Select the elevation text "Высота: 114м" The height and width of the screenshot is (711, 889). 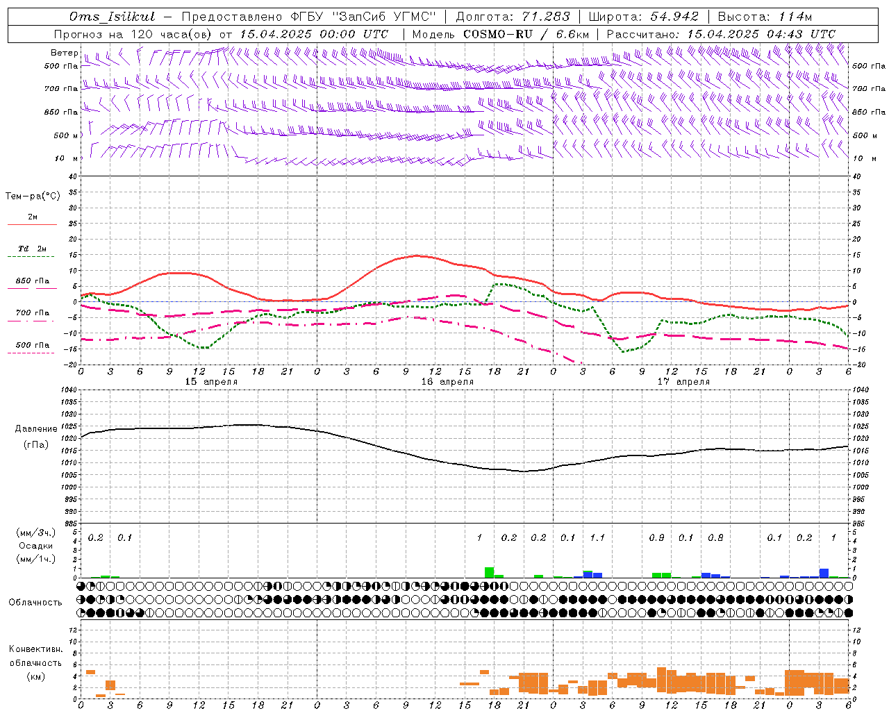tap(765, 17)
